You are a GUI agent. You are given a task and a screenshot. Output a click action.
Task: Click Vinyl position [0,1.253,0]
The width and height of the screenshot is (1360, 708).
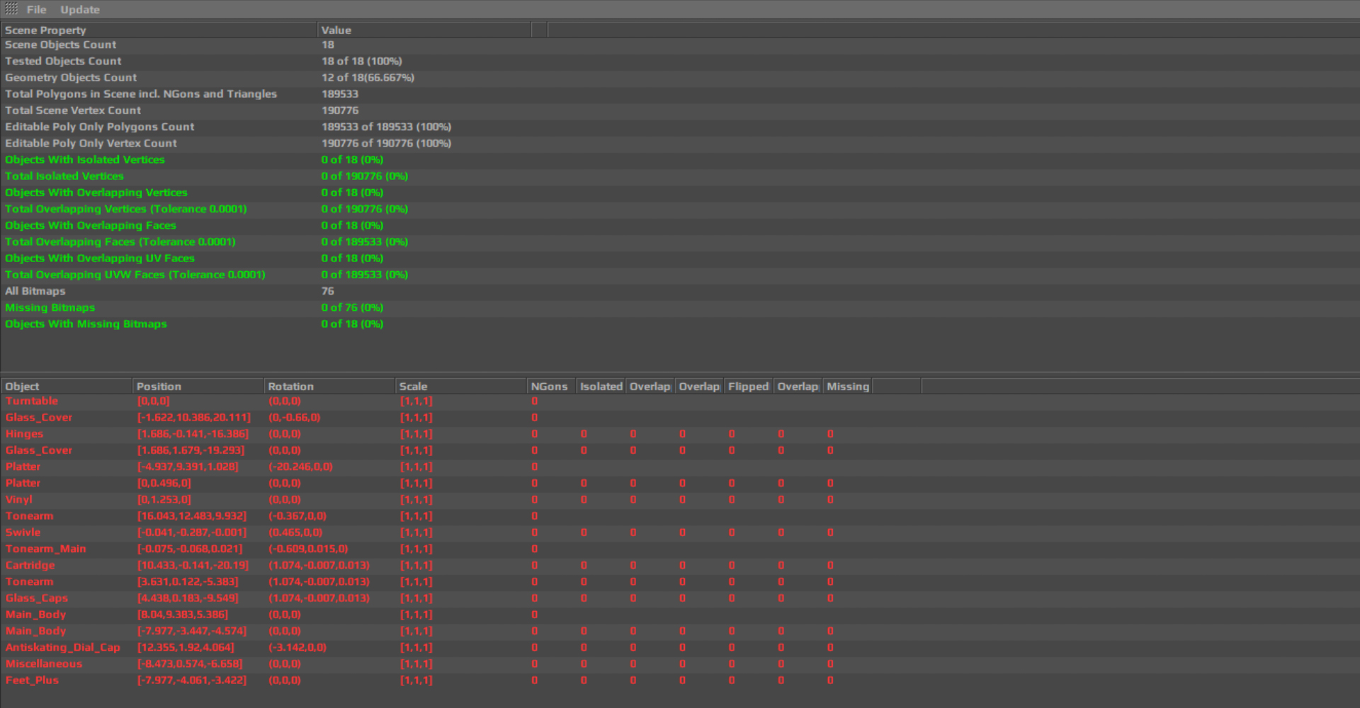(x=164, y=499)
